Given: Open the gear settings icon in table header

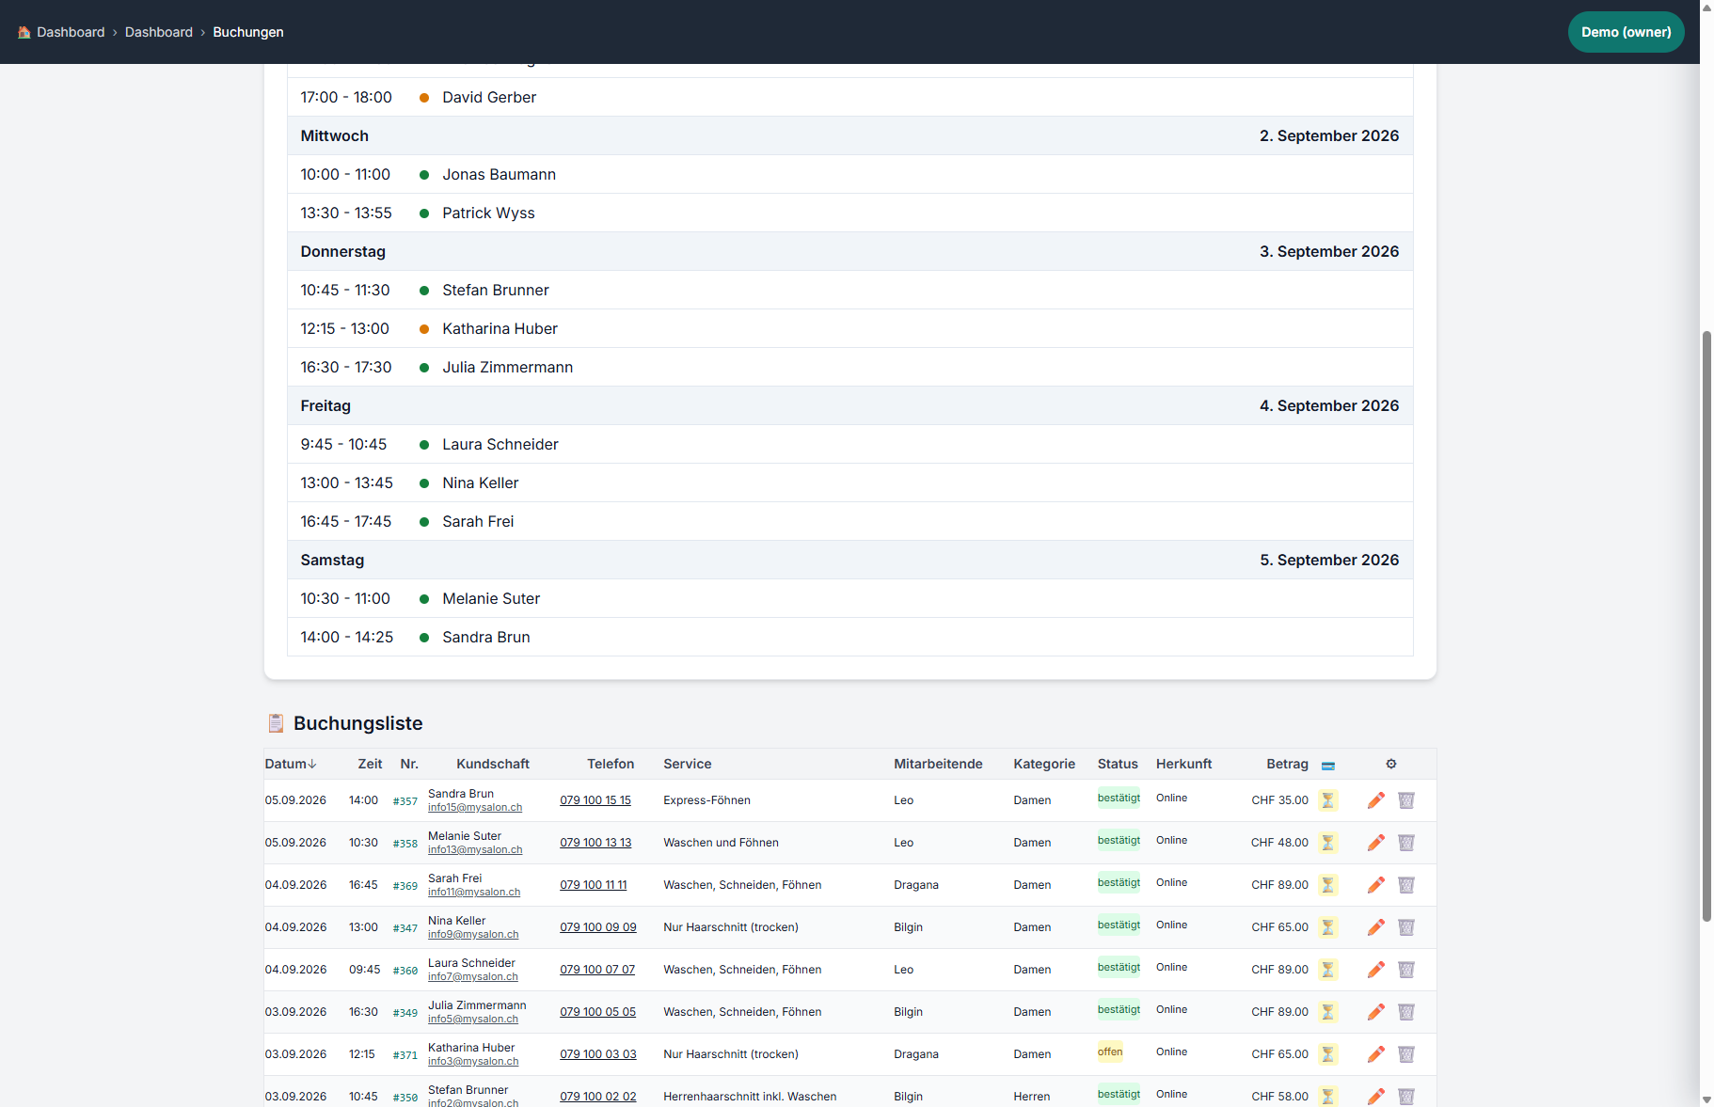Looking at the screenshot, I should click(x=1391, y=764).
